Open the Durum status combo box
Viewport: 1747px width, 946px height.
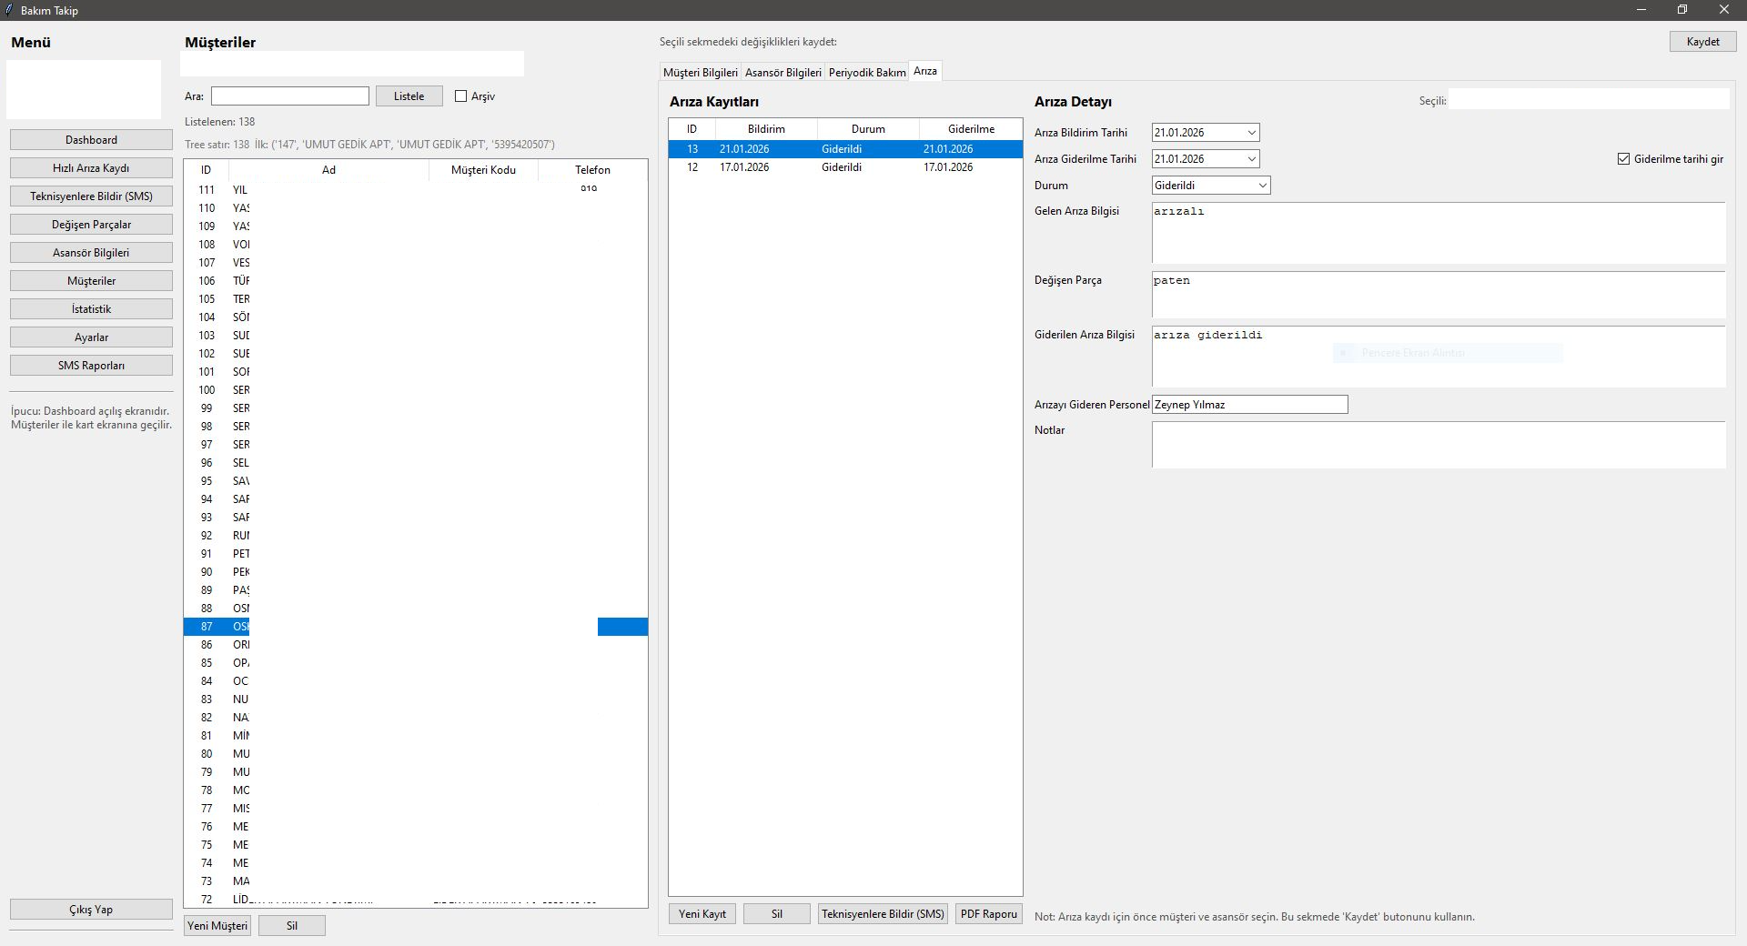(x=1262, y=186)
